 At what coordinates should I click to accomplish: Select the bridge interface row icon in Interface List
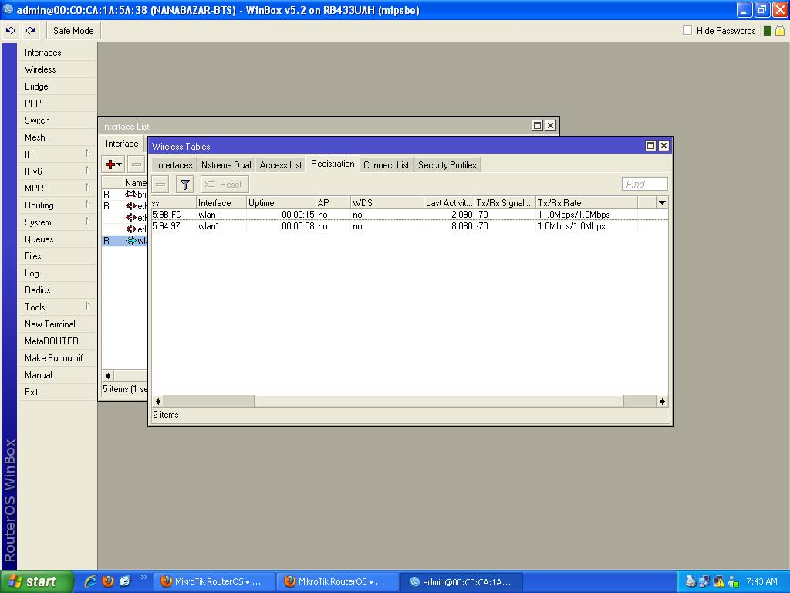point(130,194)
